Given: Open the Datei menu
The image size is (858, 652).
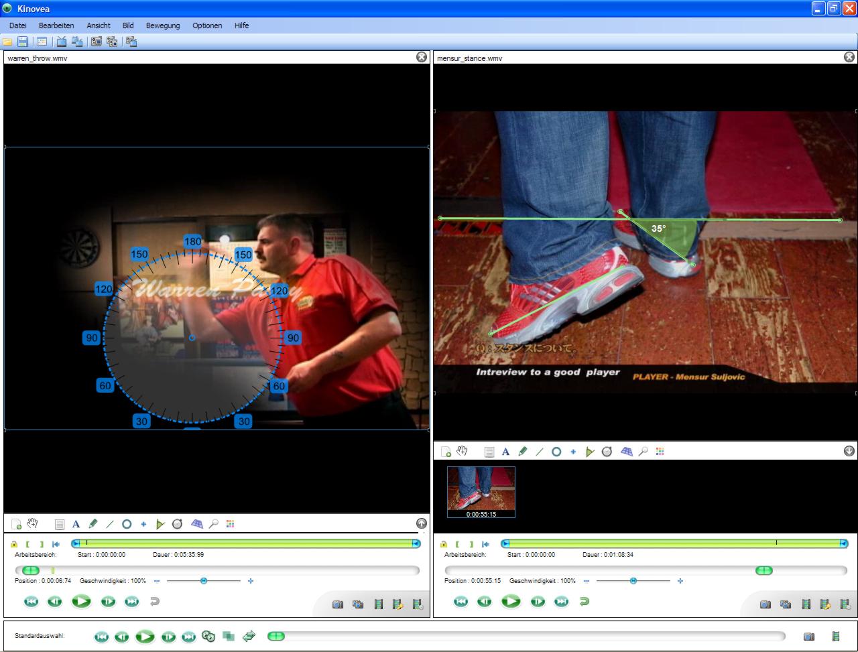Looking at the screenshot, I should pyautogui.click(x=17, y=25).
